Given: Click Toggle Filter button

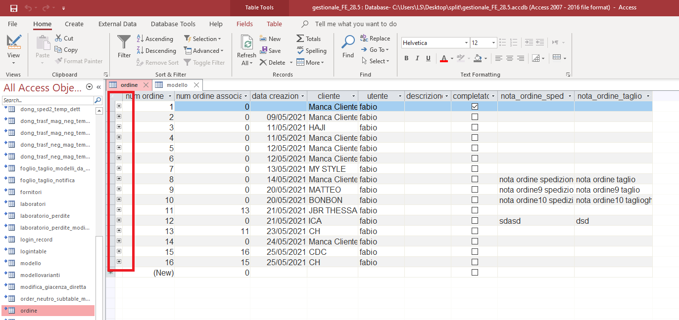Looking at the screenshot, I should click(x=204, y=63).
